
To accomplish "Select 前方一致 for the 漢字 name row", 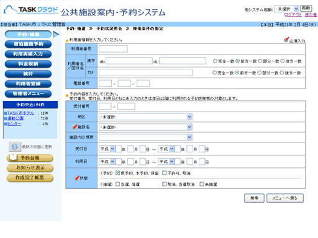I will pyautogui.click(x=238, y=61).
